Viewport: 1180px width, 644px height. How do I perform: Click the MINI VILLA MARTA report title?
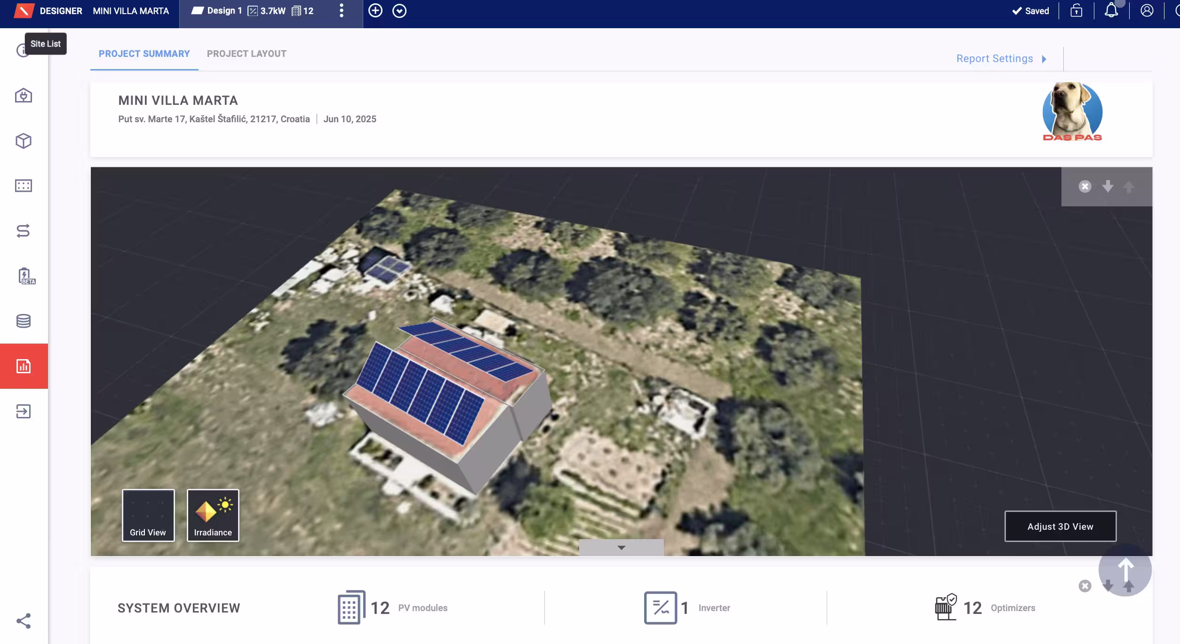click(x=178, y=100)
